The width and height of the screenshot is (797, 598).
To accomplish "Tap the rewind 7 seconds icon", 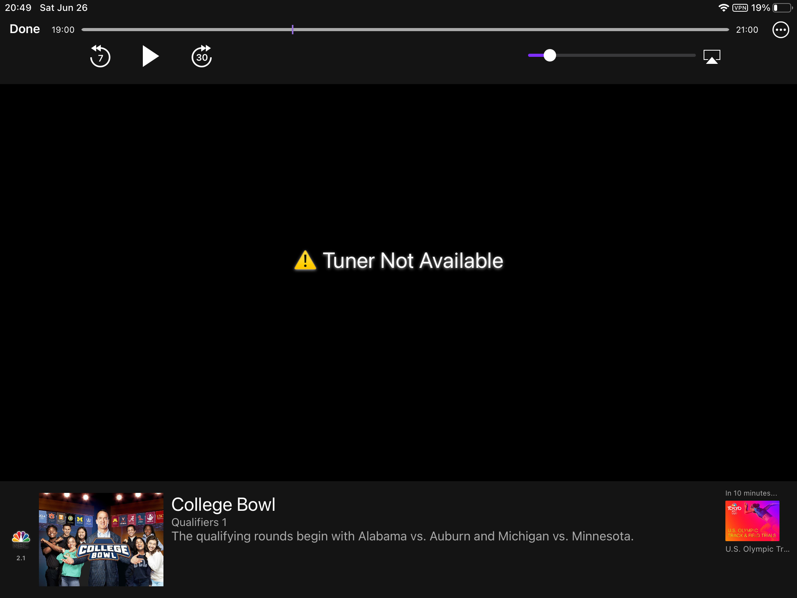I will pos(100,56).
